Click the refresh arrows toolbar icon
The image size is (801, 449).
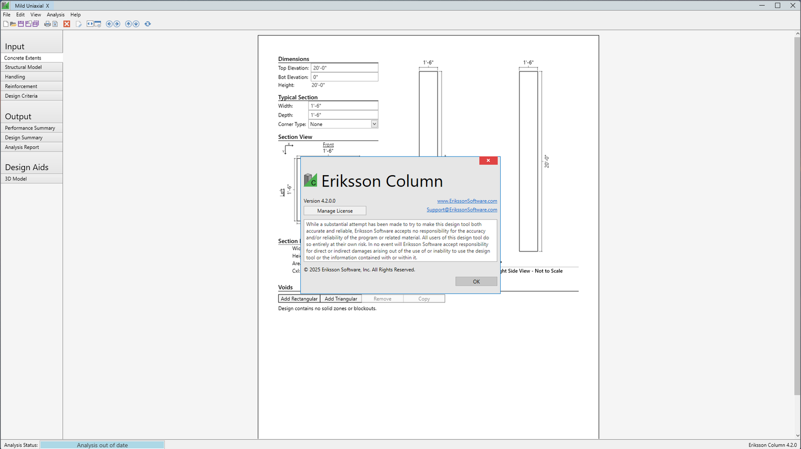(148, 24)
